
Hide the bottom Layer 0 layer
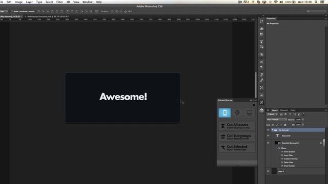268,171
